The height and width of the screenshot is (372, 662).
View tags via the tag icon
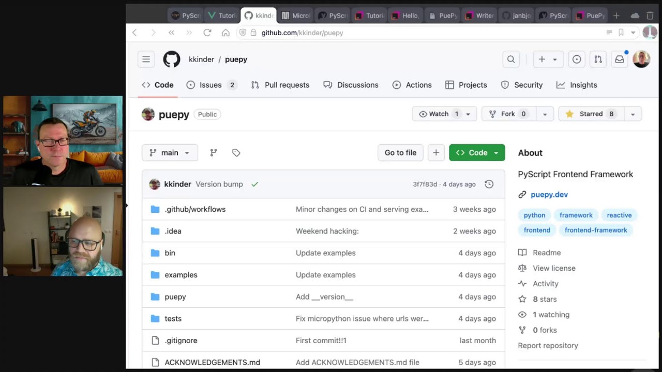(236, 152)
